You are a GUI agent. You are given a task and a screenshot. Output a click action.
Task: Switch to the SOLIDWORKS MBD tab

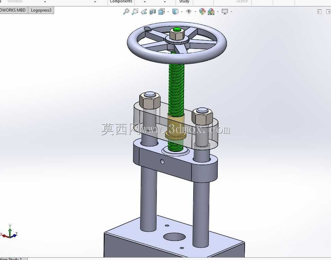click(13, 10)
